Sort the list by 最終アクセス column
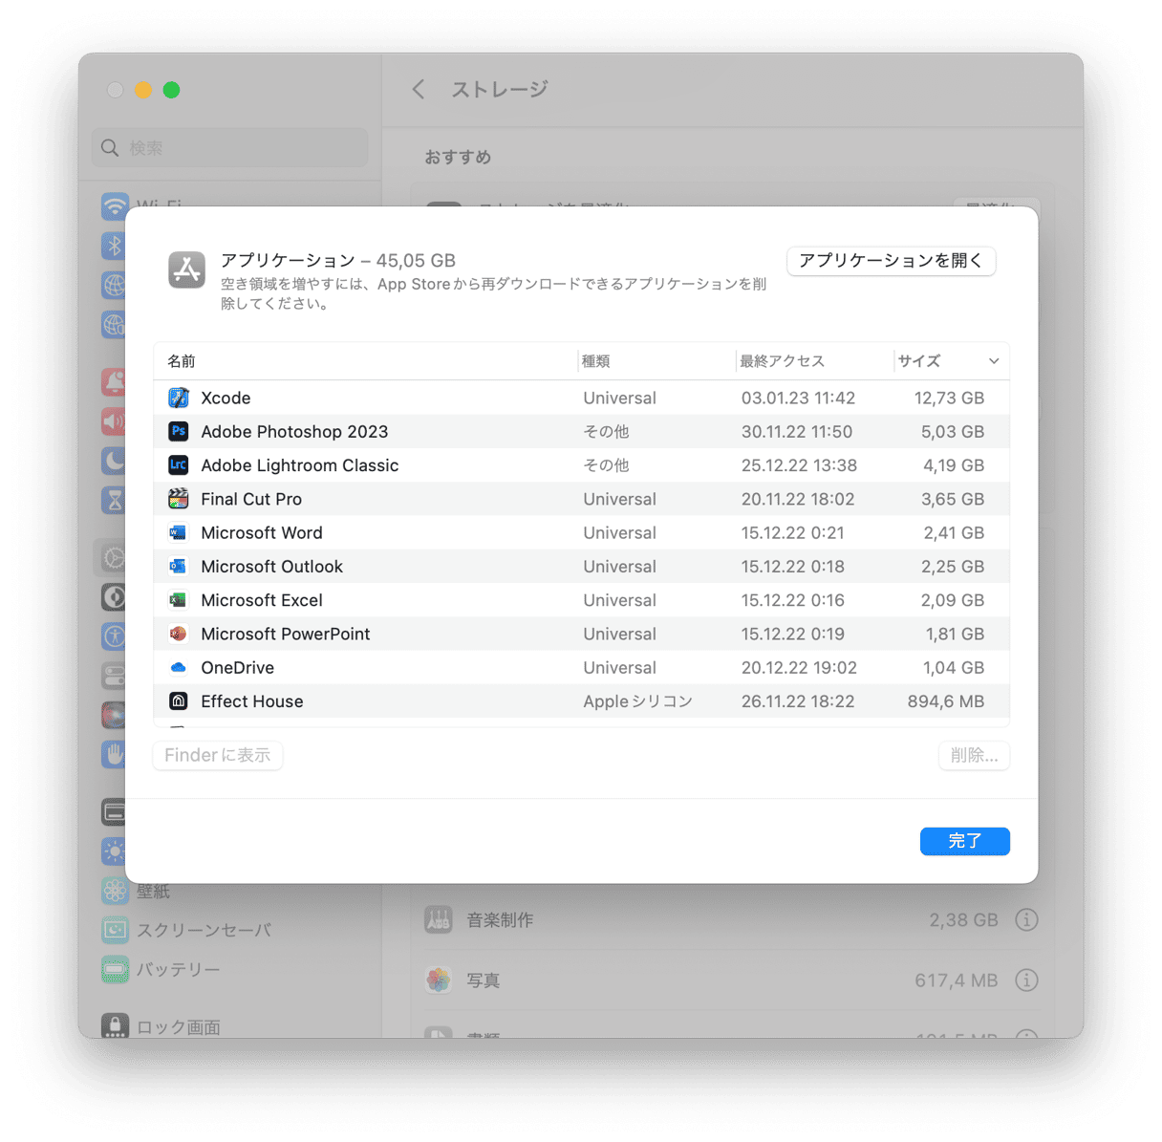1162x1142 pixels. (782, 361)
